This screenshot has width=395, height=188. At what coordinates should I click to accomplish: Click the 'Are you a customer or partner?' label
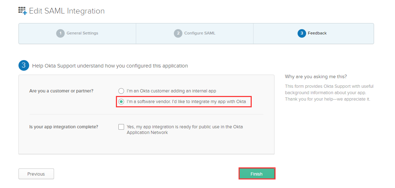[x=61, y=91]
